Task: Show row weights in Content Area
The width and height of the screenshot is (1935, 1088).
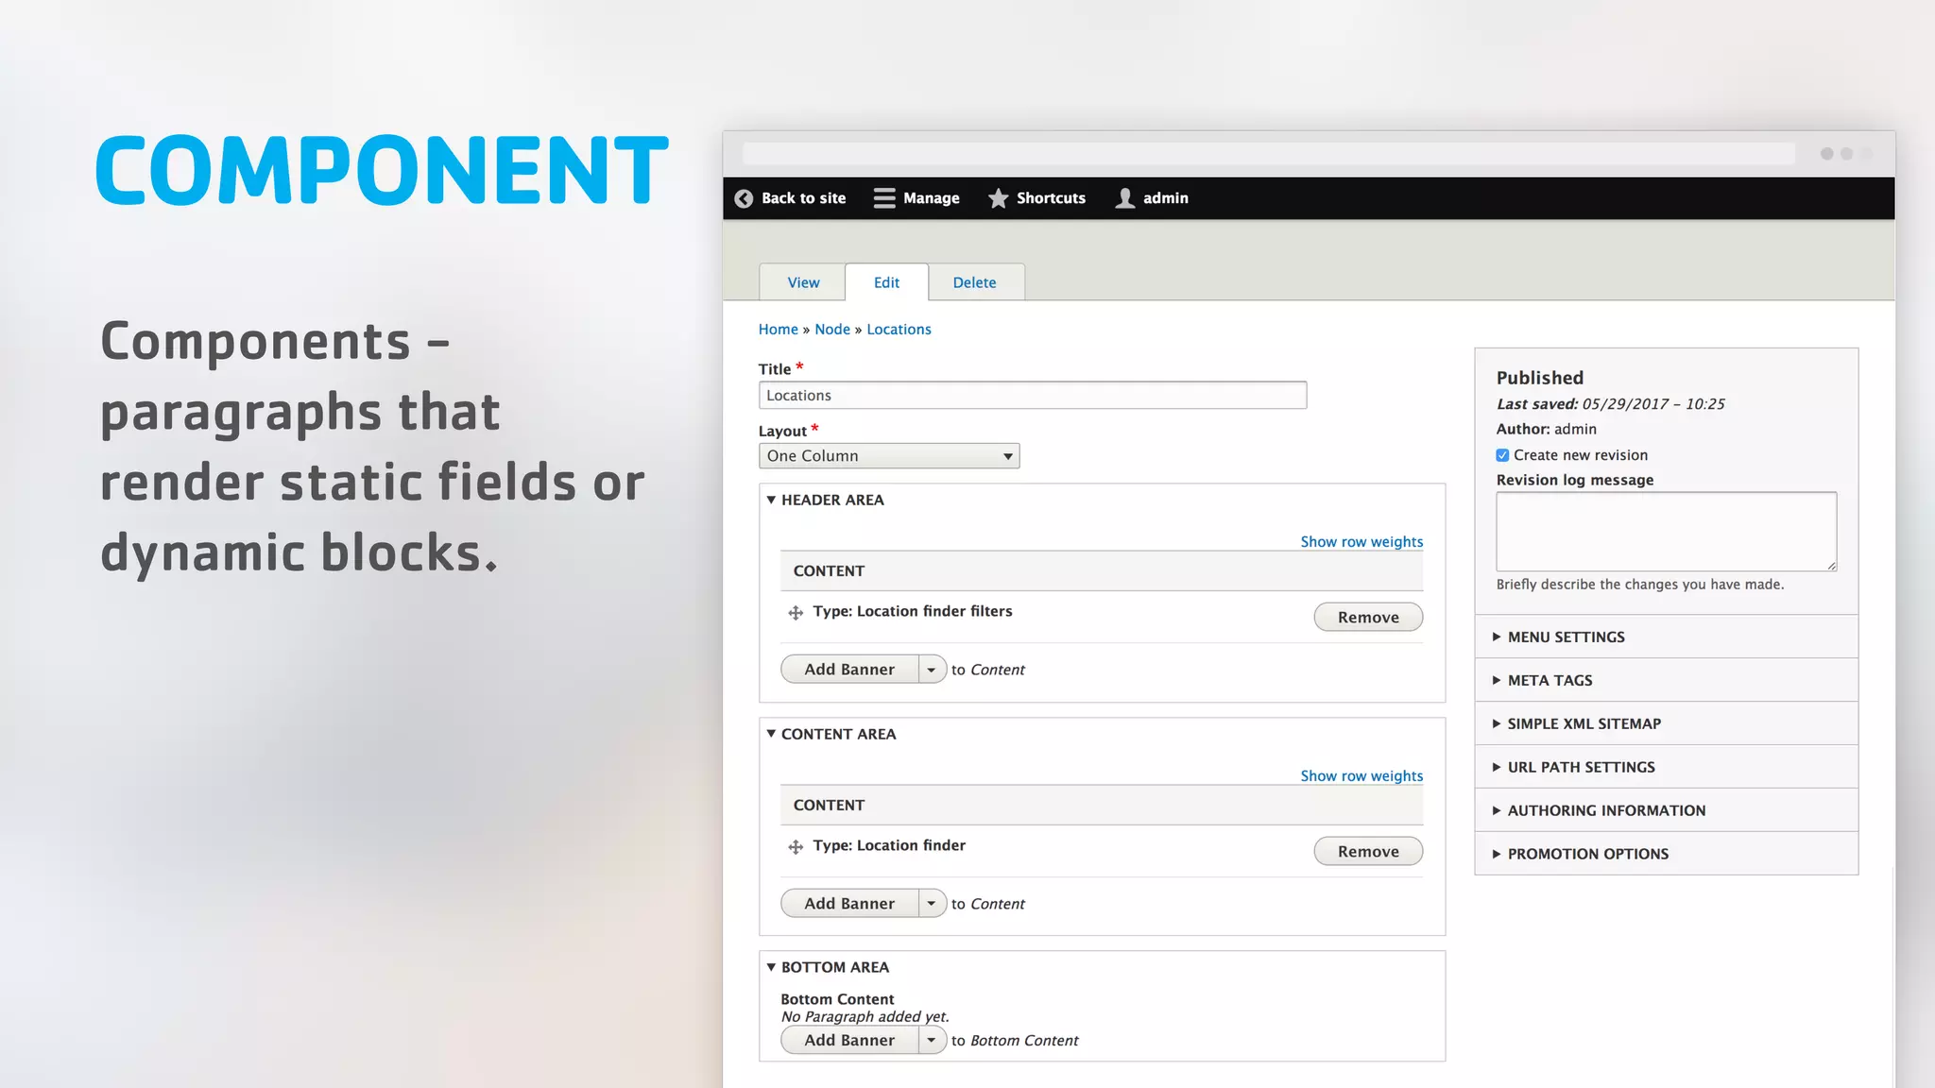Action: [x=1361, y=776]
